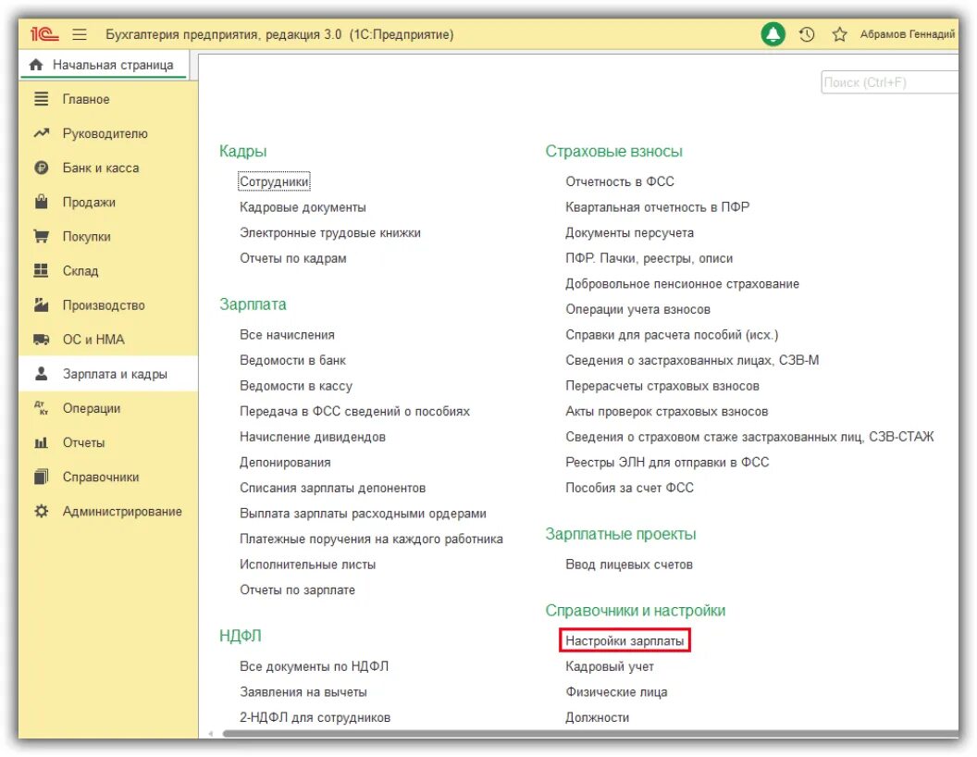Open Справки для расчета пособий (исх.)
Viewport: 977px width, 757px height.
(x=673, y=335)
